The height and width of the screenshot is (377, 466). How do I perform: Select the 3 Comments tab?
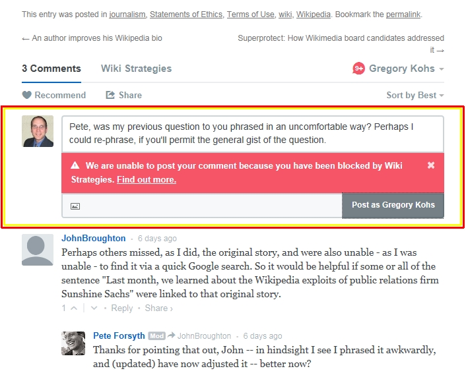(x=51, y=69)
